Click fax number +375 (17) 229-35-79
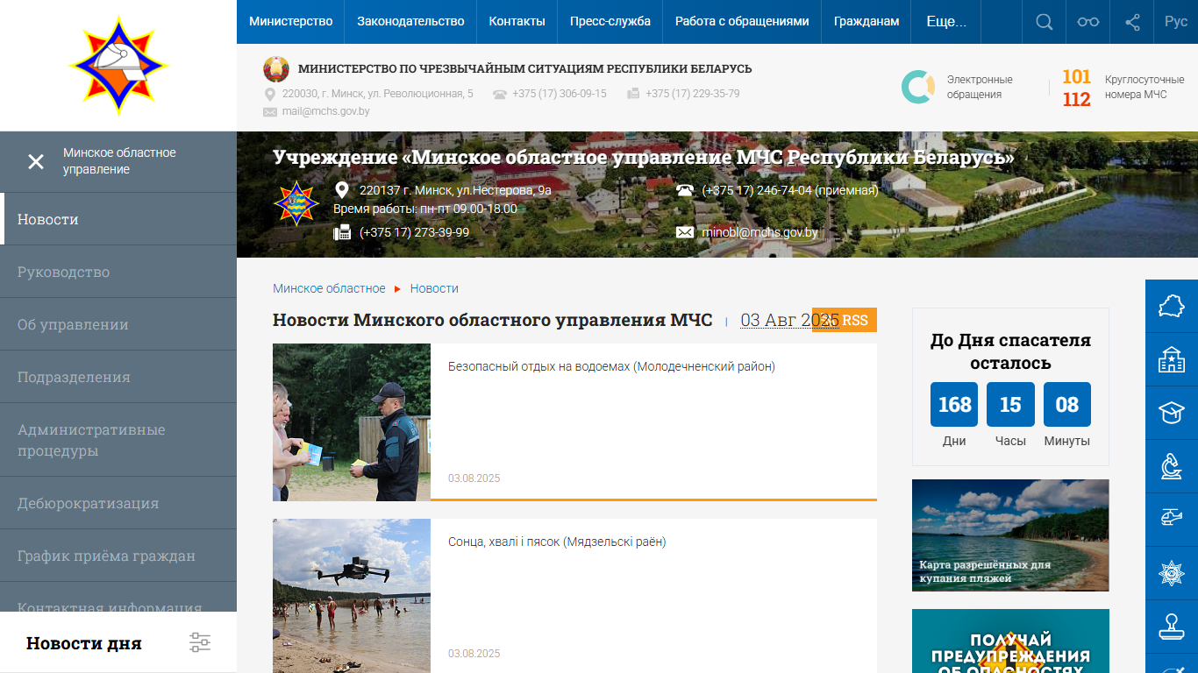Viewport: 1198px width, 673px height. click(x=693, y=94)
